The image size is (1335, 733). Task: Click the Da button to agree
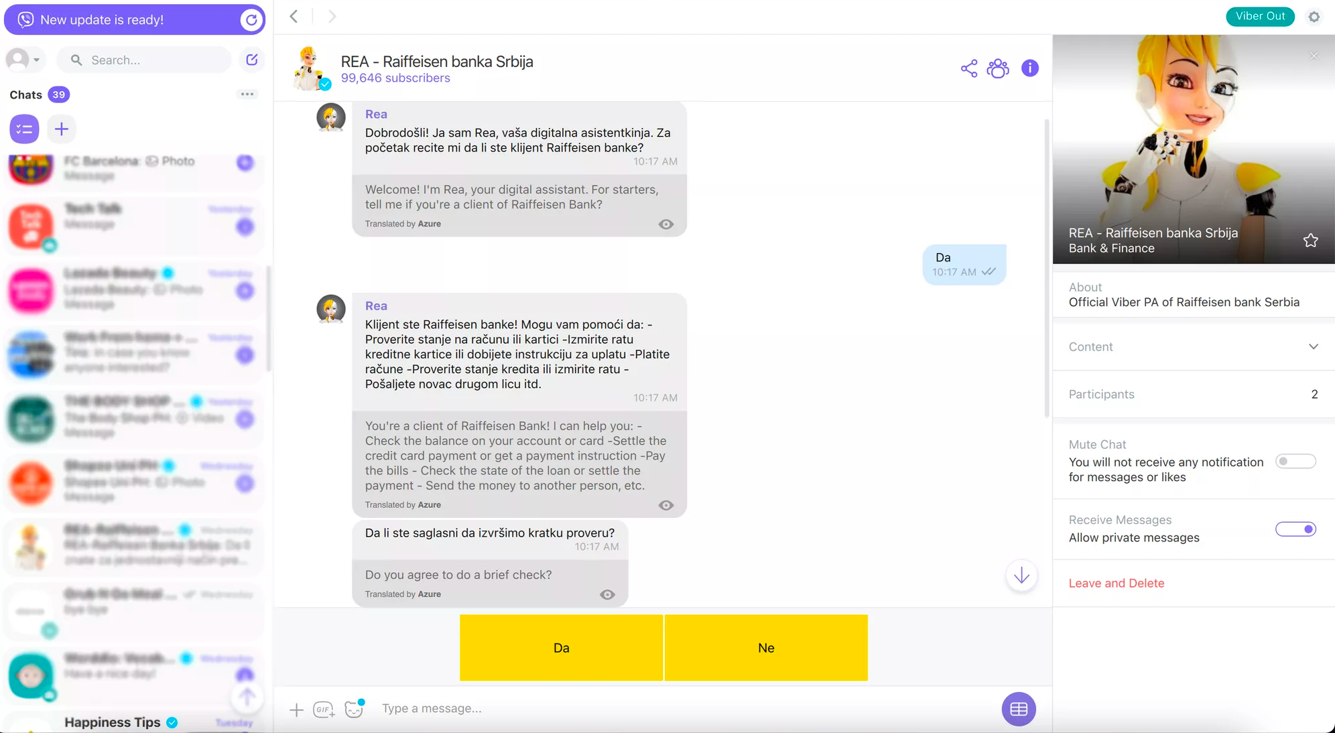click(560, 647)
